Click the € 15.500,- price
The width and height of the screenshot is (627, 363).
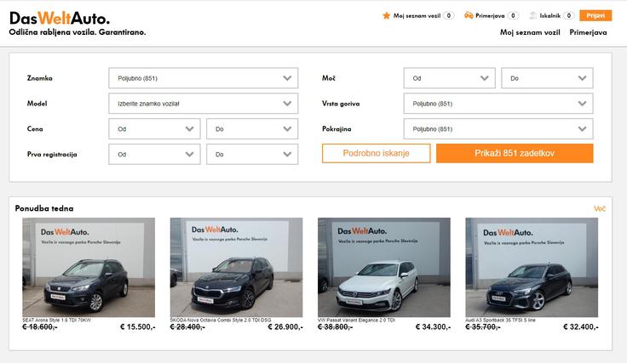point(137,327)
